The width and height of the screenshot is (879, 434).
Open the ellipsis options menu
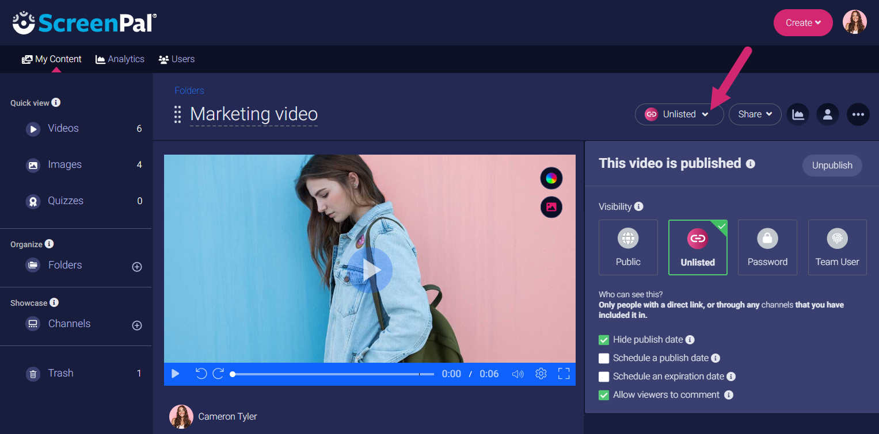(x=858, y=114)
